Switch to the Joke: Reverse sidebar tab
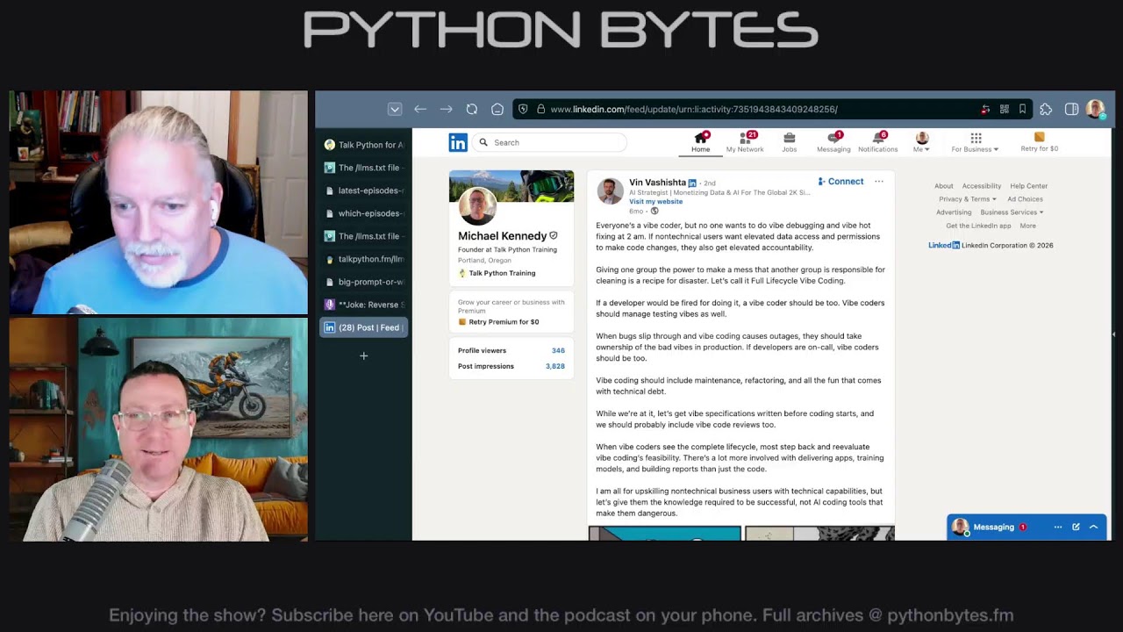Viewport: 1123px width, 632px height. point(364,305)
